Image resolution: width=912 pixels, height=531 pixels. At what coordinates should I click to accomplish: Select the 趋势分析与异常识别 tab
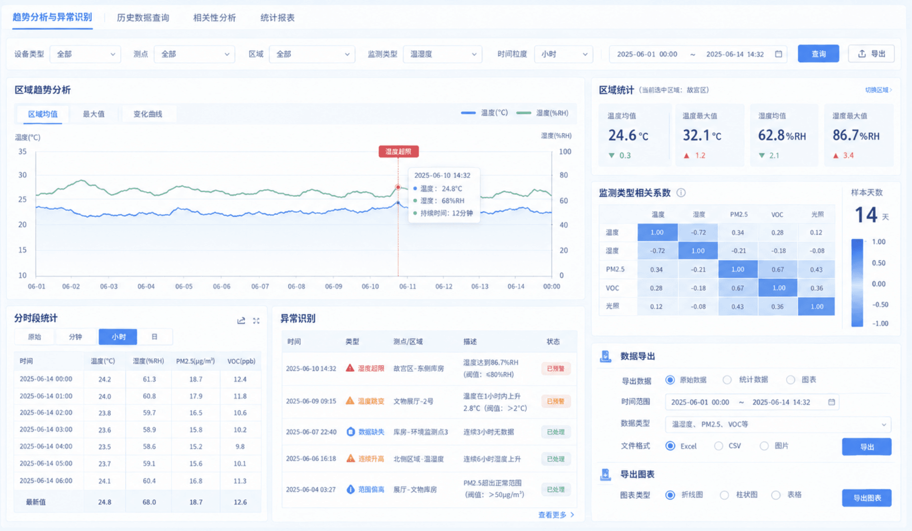coord(52,17)
